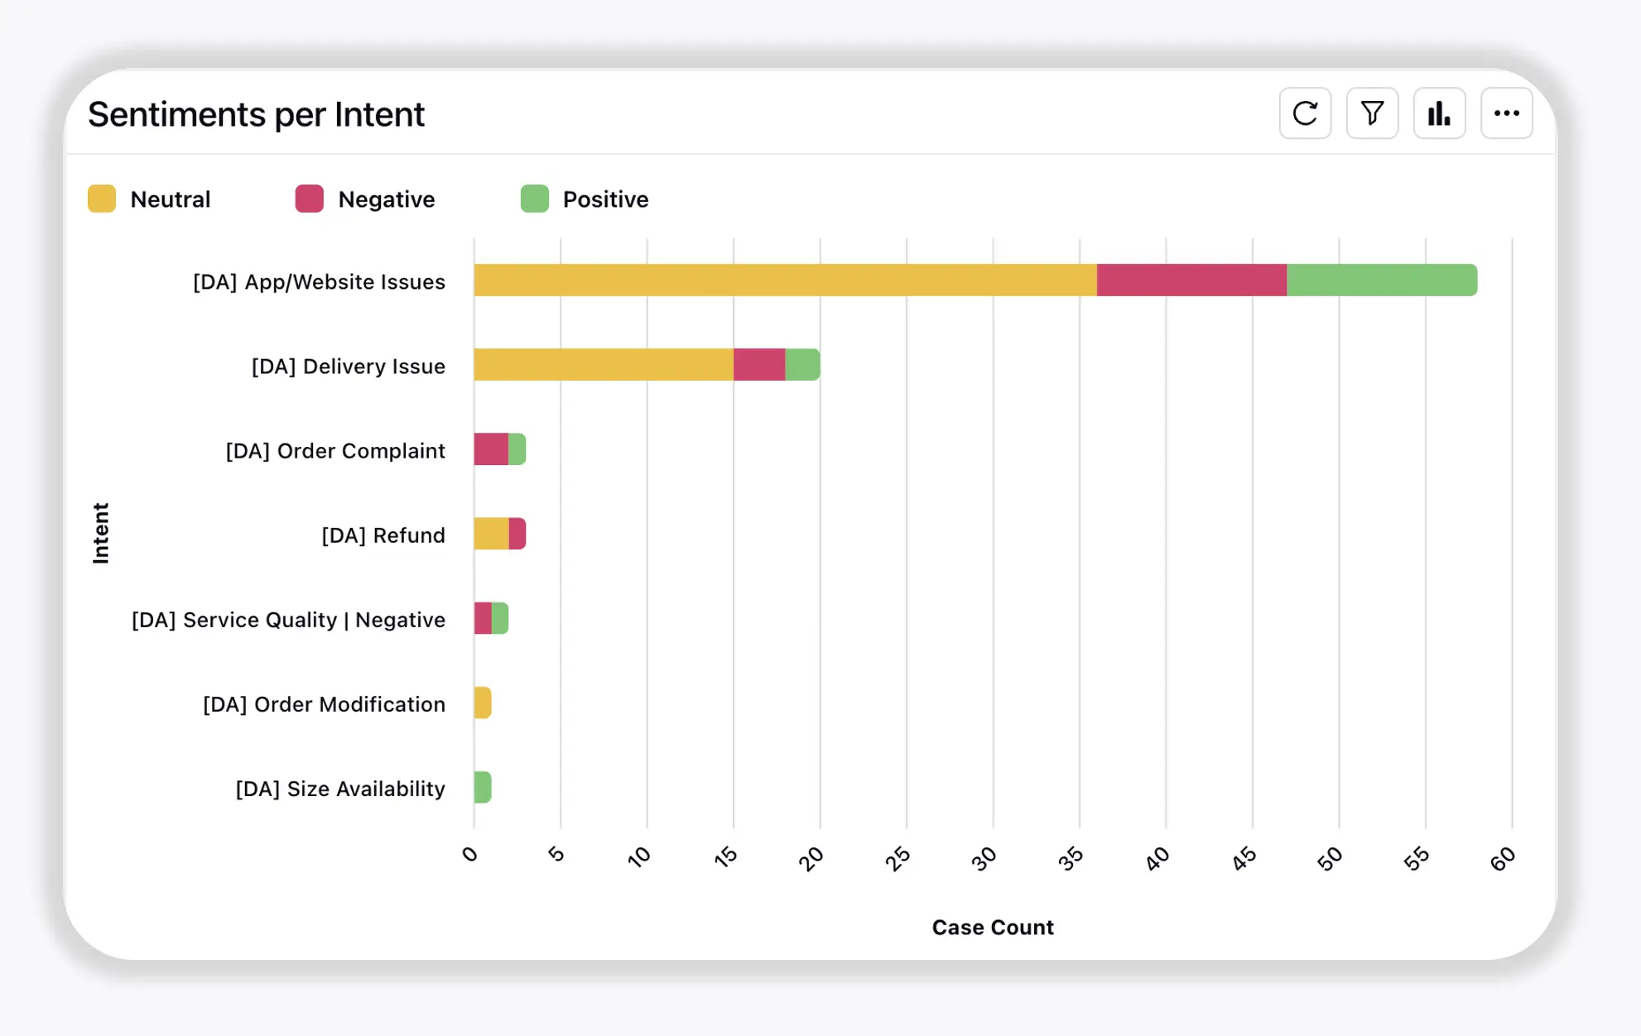This screenshot has width=1641, height=1036.
Task: Click filter icon to open filter panel
Action: coord(1371,114)
